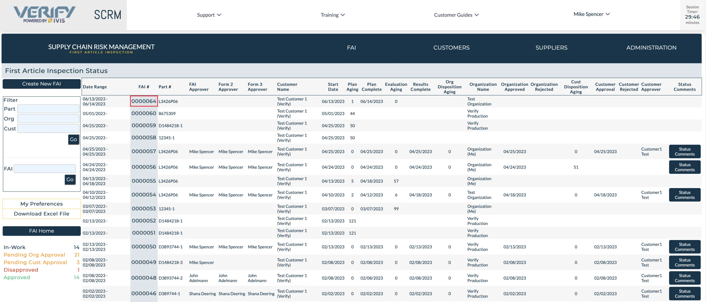Image resolution: width=706 pixels, height=302 pixels.
Task: Click Status Comments for FAI 0000056
Action: [x=684, y=167]
